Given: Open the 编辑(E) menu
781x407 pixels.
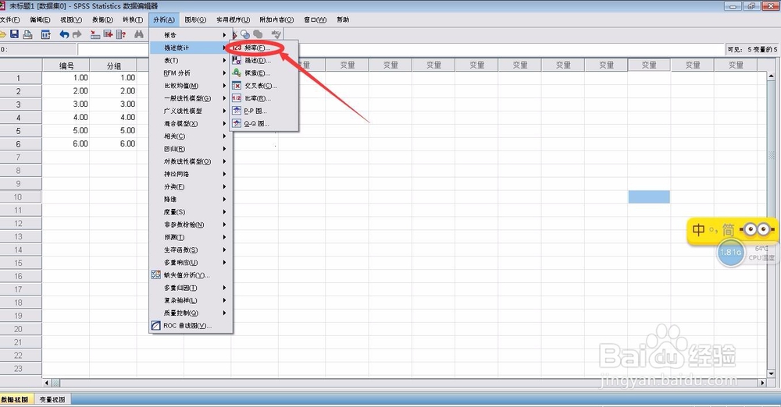Looking at the screenshot, I should pos(40,20).
